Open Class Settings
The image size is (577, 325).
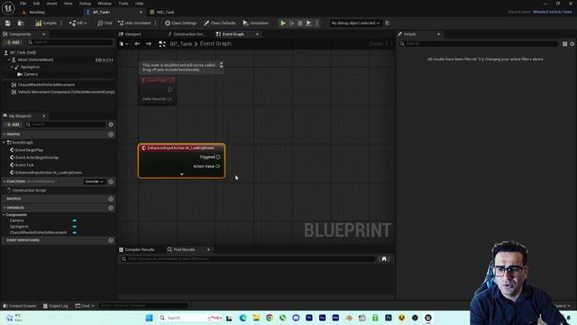coord(180,23)
